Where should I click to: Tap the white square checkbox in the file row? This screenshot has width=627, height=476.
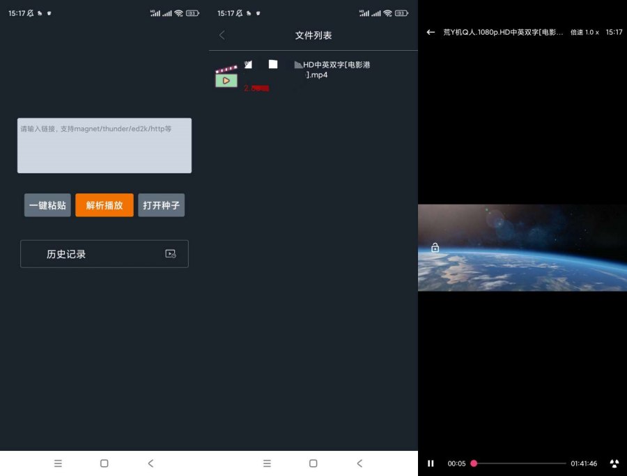click(272, 64)
